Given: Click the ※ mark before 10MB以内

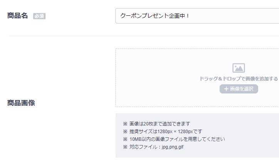Looking at the screenshot, I should click(x=125, y=139).
